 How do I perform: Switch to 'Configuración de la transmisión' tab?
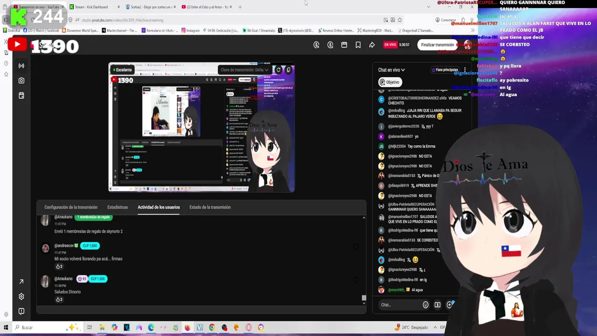pyautogui.click(x=71, y=207)
